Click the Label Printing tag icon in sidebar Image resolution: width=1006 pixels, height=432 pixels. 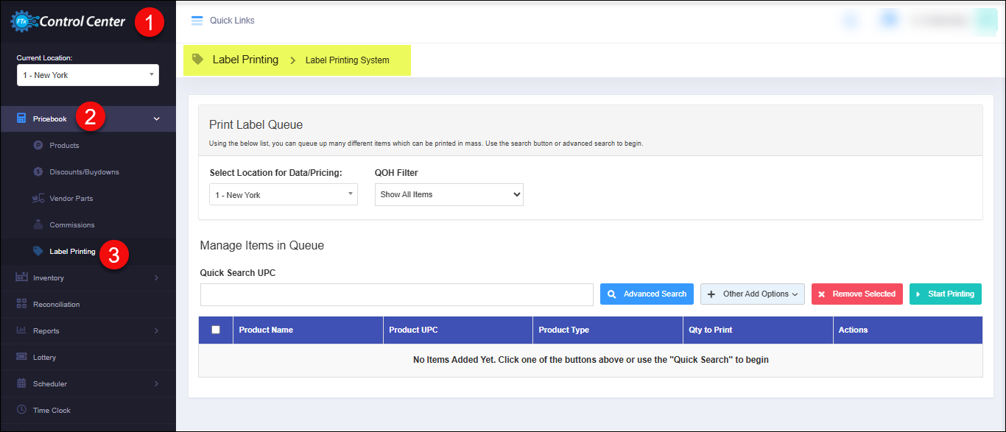(x=38, y=251)
